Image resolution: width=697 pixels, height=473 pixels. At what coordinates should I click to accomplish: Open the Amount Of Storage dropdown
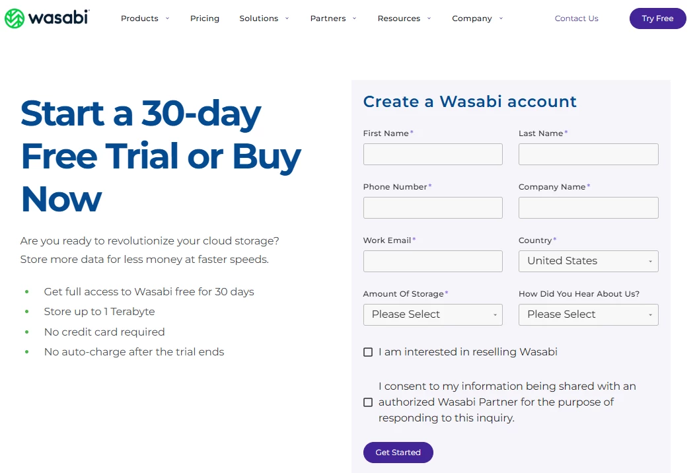click(x=433, y=314)
